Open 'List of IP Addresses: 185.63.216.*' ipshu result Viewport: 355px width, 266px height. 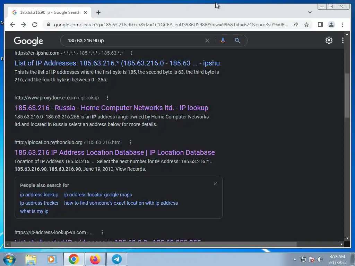tap(117, 63)
